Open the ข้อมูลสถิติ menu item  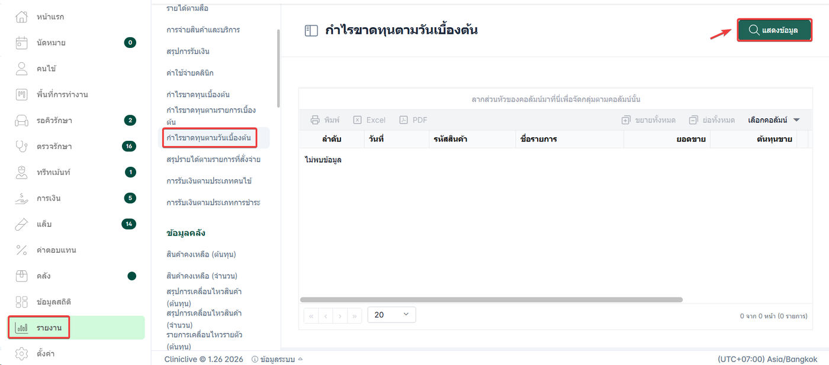pos(76,302)
